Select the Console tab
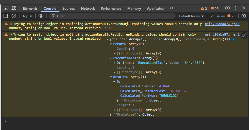 pyautogui.click(x=50, y=9)
